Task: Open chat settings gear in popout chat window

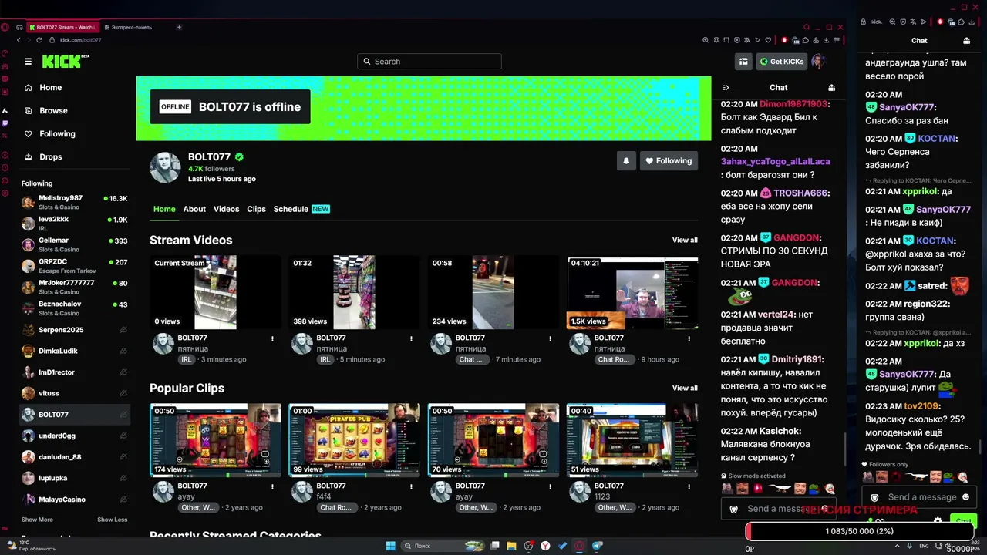Action: 938,521
